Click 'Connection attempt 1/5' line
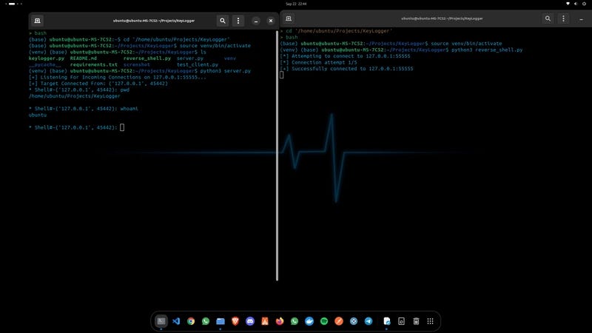Viewport: 592px width, 333px height. tap(318, 62)
